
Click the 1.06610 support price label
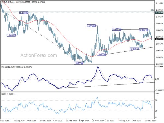point(134,49)
